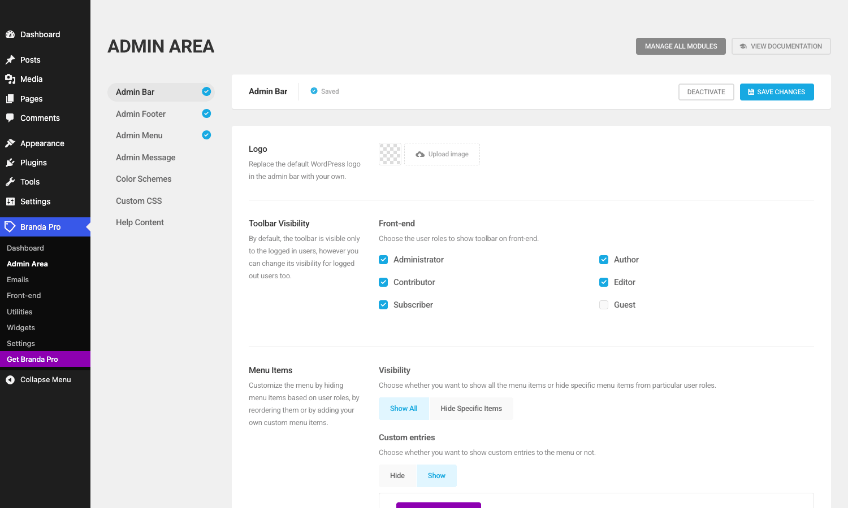The image size is (848, 508).
Task: Click the Saved status checkmark icon
Action: point(314,91)
